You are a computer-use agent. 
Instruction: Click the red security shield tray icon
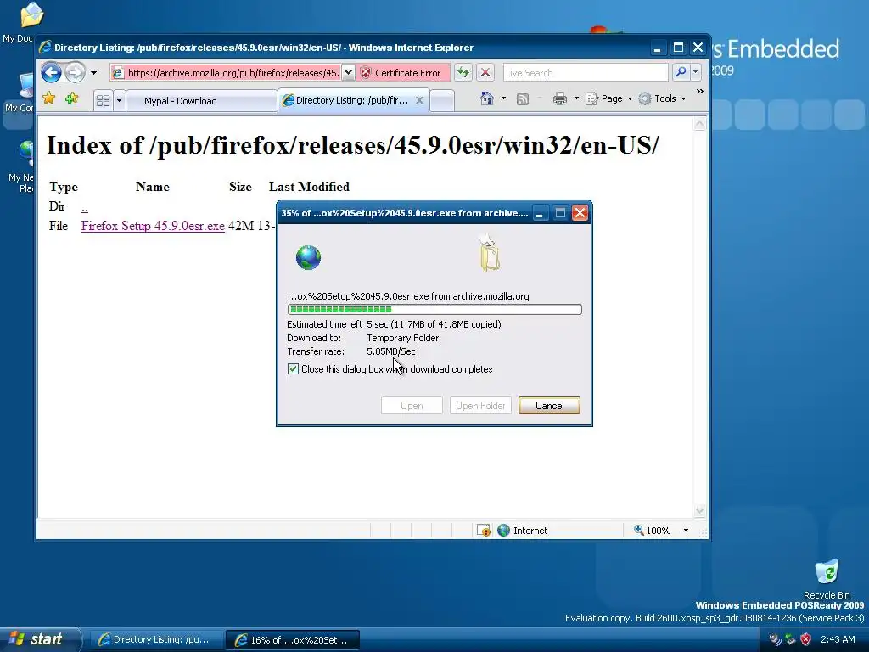point(806,639)
